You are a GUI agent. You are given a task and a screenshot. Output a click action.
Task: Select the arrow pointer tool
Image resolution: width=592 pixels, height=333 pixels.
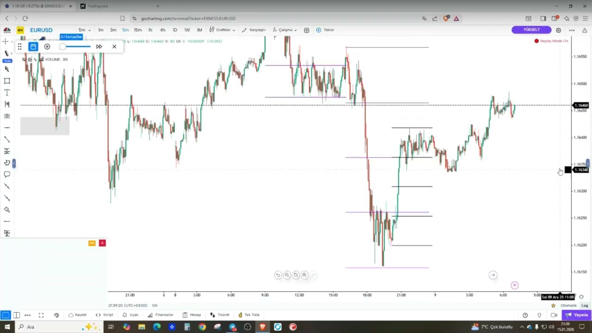(6, 69)
